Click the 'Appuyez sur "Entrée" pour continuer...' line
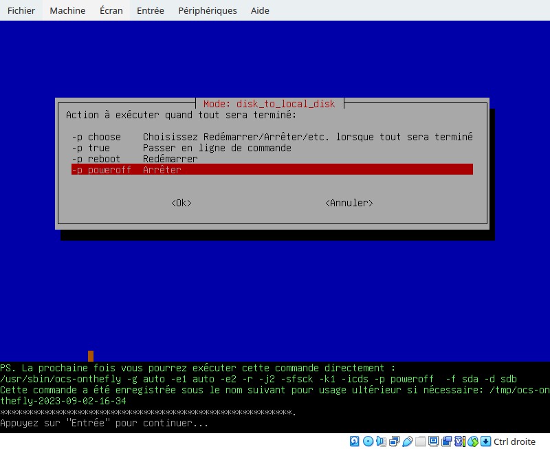 click(104, 423)
